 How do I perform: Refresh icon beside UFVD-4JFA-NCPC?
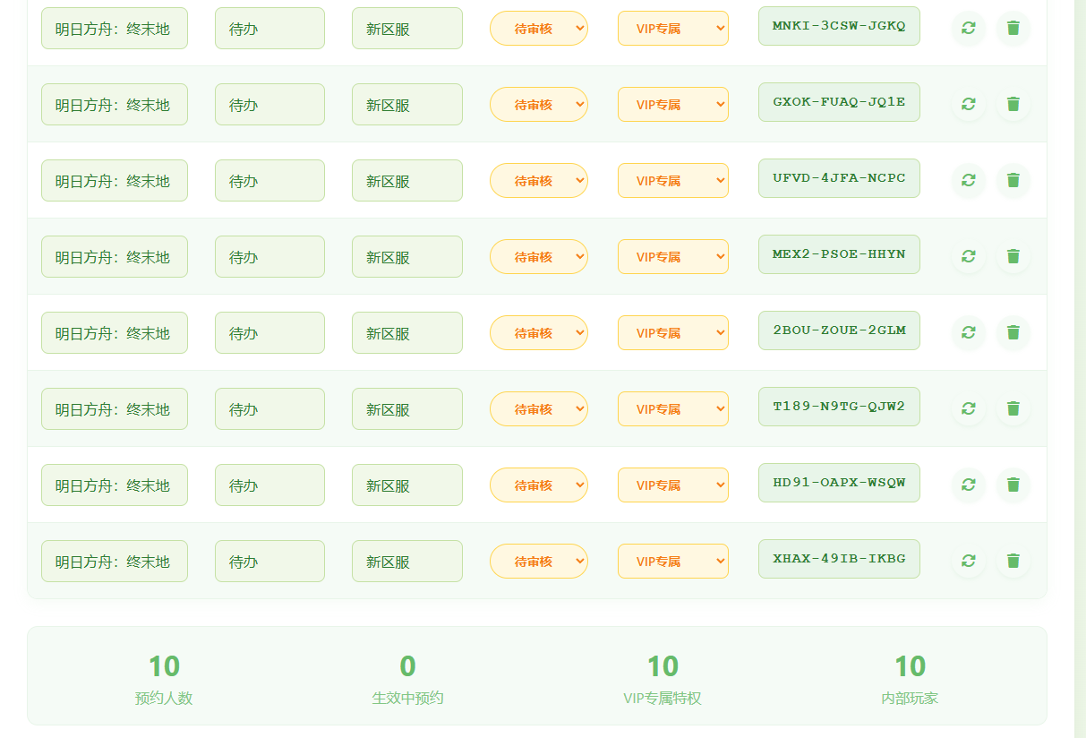[x=968, y=180]
